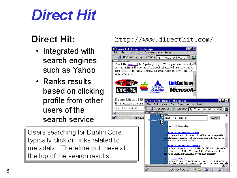Click the Netscape title bar icon of results window
Screen dimensions: 237x178
tap(146, 100)
